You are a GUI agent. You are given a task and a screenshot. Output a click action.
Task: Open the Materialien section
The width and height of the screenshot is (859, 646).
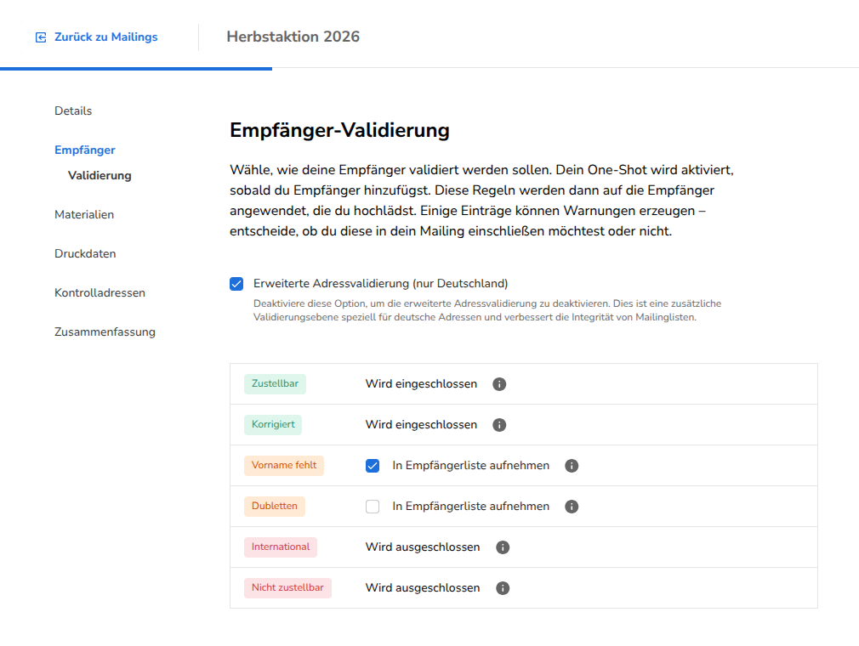point(84,214)
